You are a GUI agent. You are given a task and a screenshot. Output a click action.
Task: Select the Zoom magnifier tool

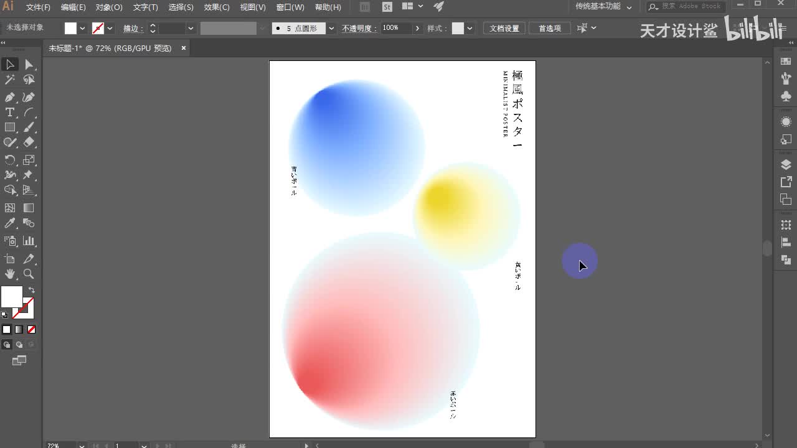[x=29, y=274]
